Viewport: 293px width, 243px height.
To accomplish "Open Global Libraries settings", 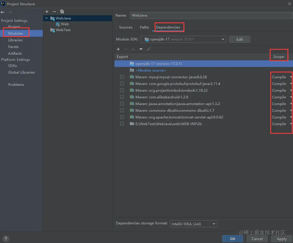I will (22, 72).
